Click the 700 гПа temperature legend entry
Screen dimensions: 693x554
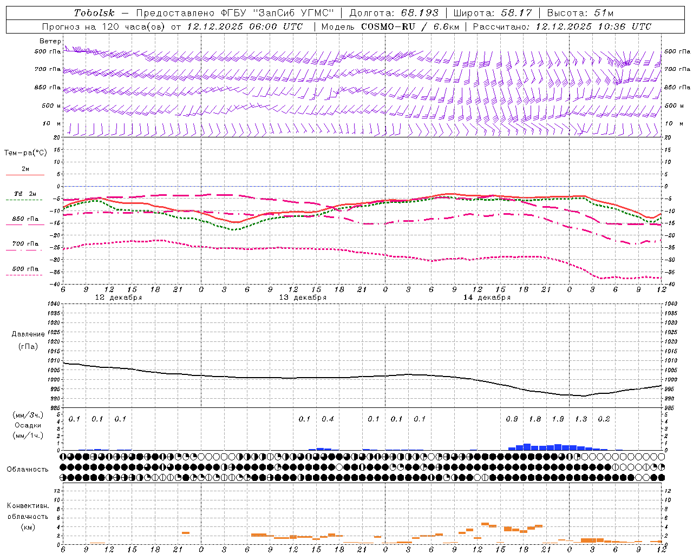click(25, 244)
